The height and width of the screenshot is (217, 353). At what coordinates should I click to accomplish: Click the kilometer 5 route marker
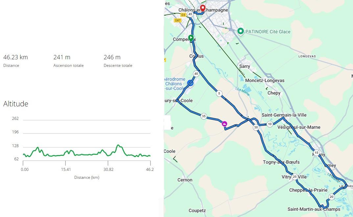coord(219,94)
